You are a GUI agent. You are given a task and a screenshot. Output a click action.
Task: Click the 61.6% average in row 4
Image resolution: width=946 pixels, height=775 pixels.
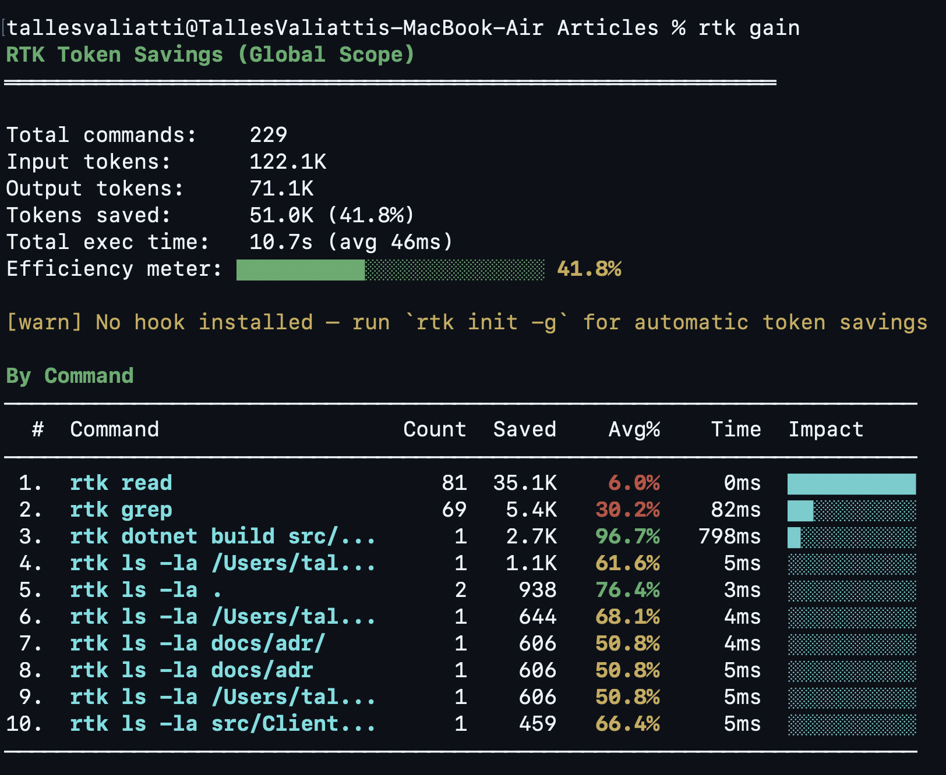tap(628, 563)
